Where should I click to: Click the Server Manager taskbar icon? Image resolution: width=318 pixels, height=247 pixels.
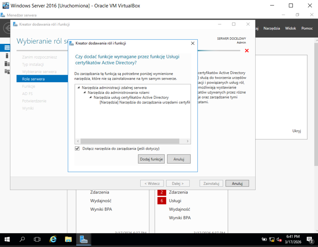click(x=84, y=240)
